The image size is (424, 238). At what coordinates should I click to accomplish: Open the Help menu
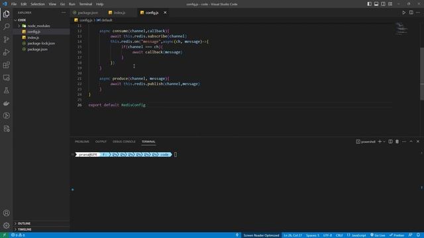coord(100,4)
